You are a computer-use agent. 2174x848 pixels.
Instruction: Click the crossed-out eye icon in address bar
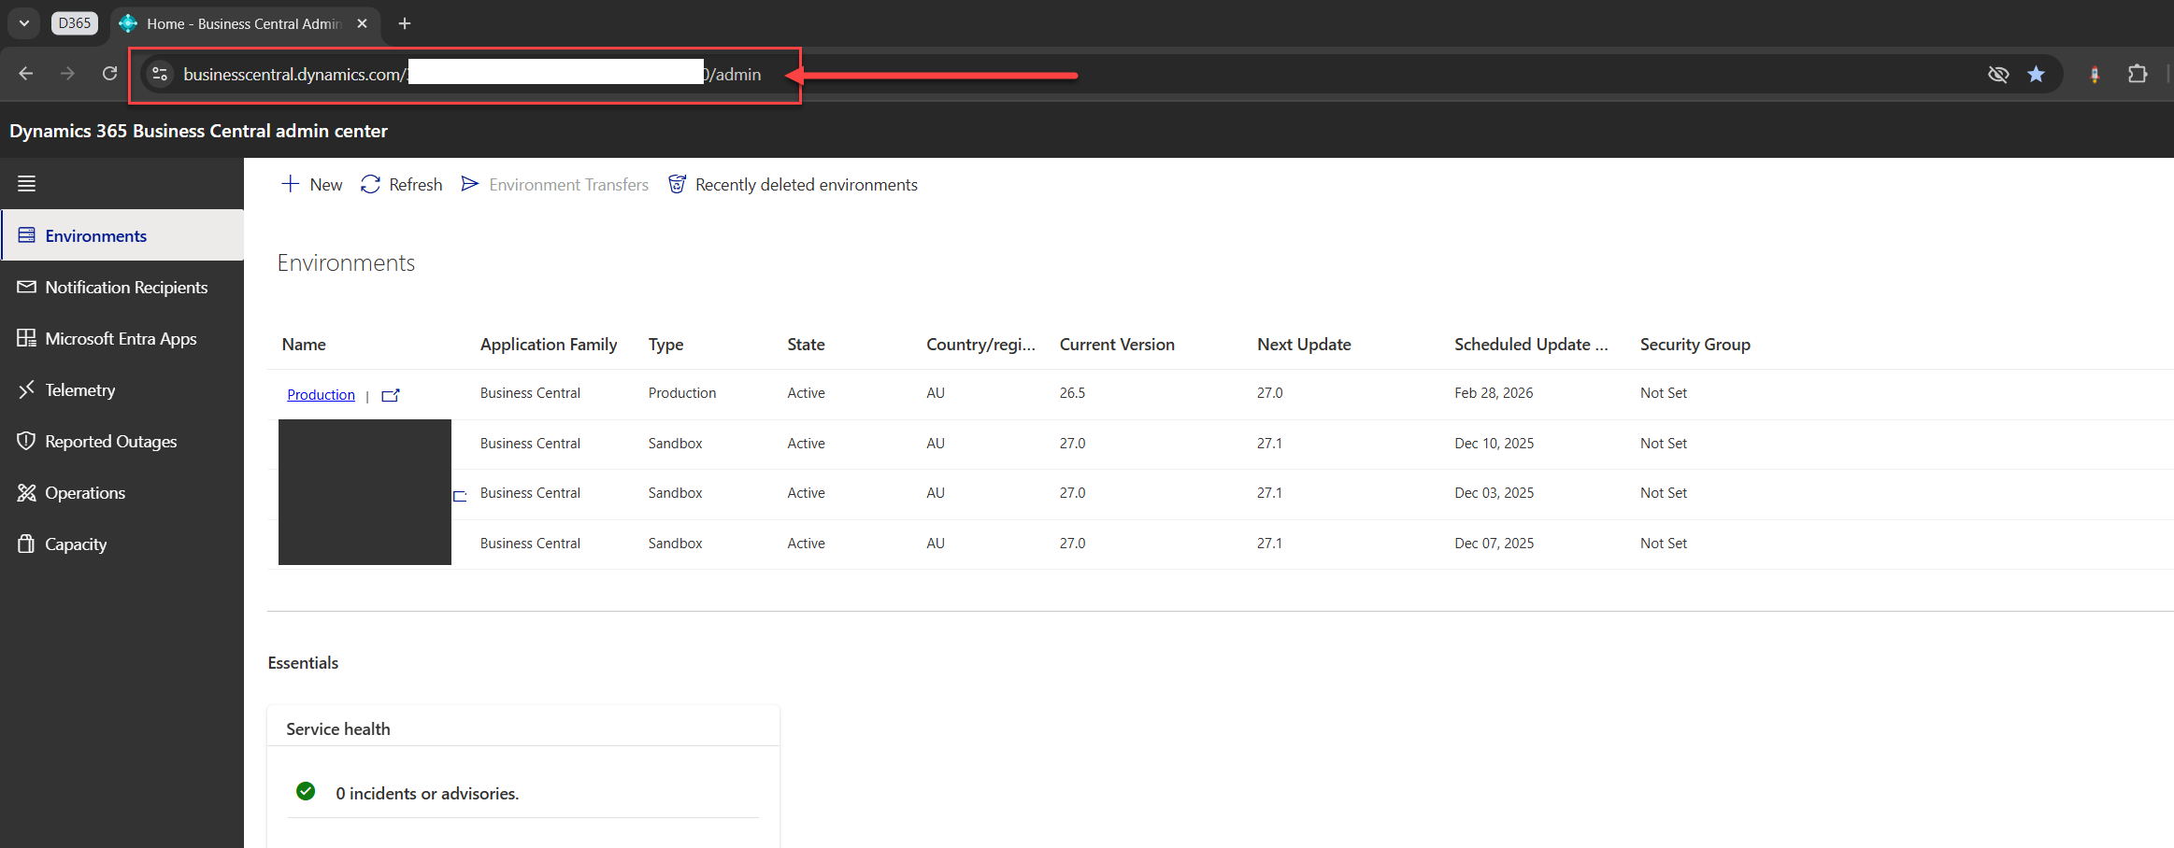pyautogui.click(x=1998, y=74)
